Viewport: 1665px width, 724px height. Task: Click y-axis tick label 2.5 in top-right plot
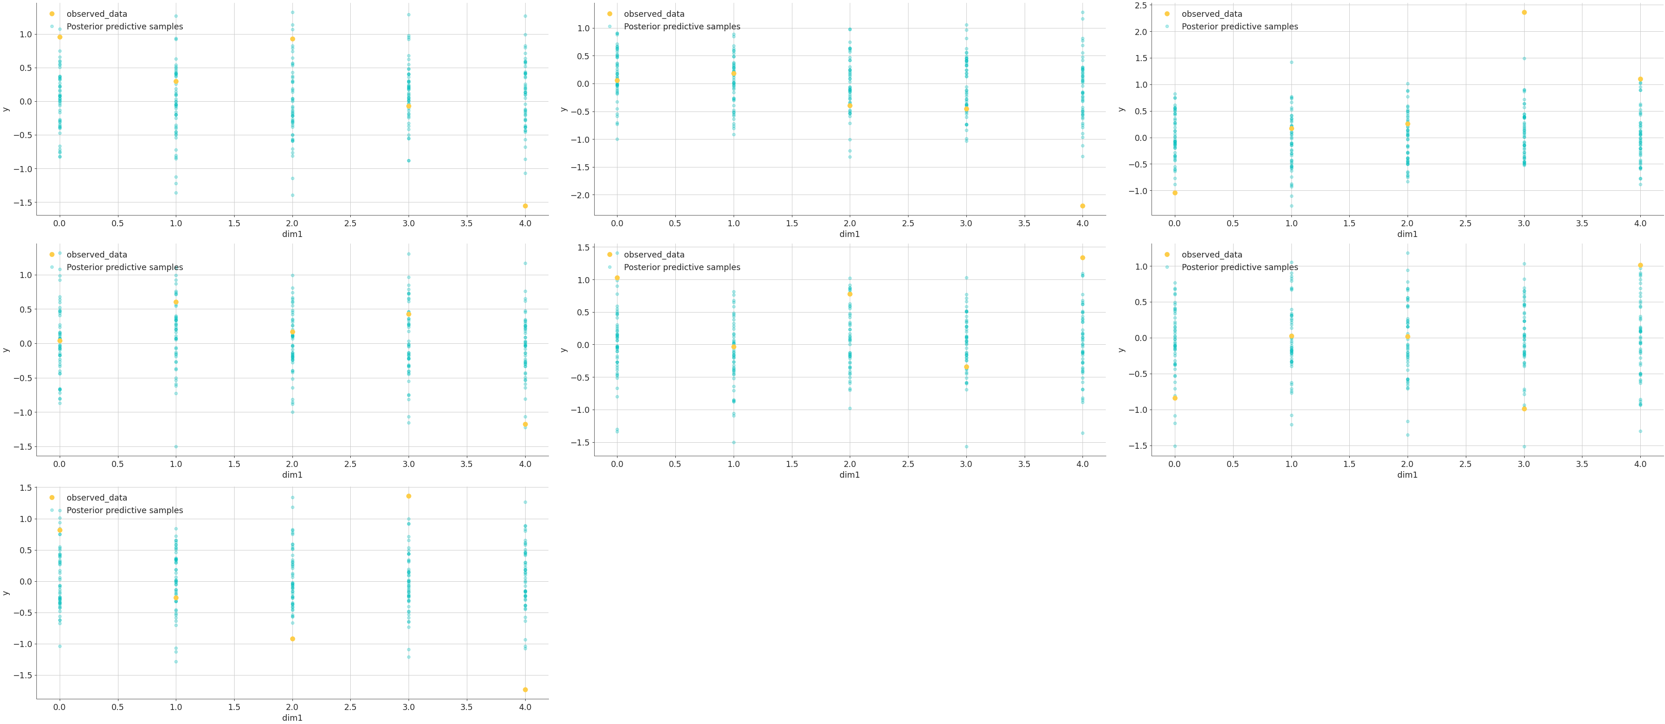coord(1140,5)
